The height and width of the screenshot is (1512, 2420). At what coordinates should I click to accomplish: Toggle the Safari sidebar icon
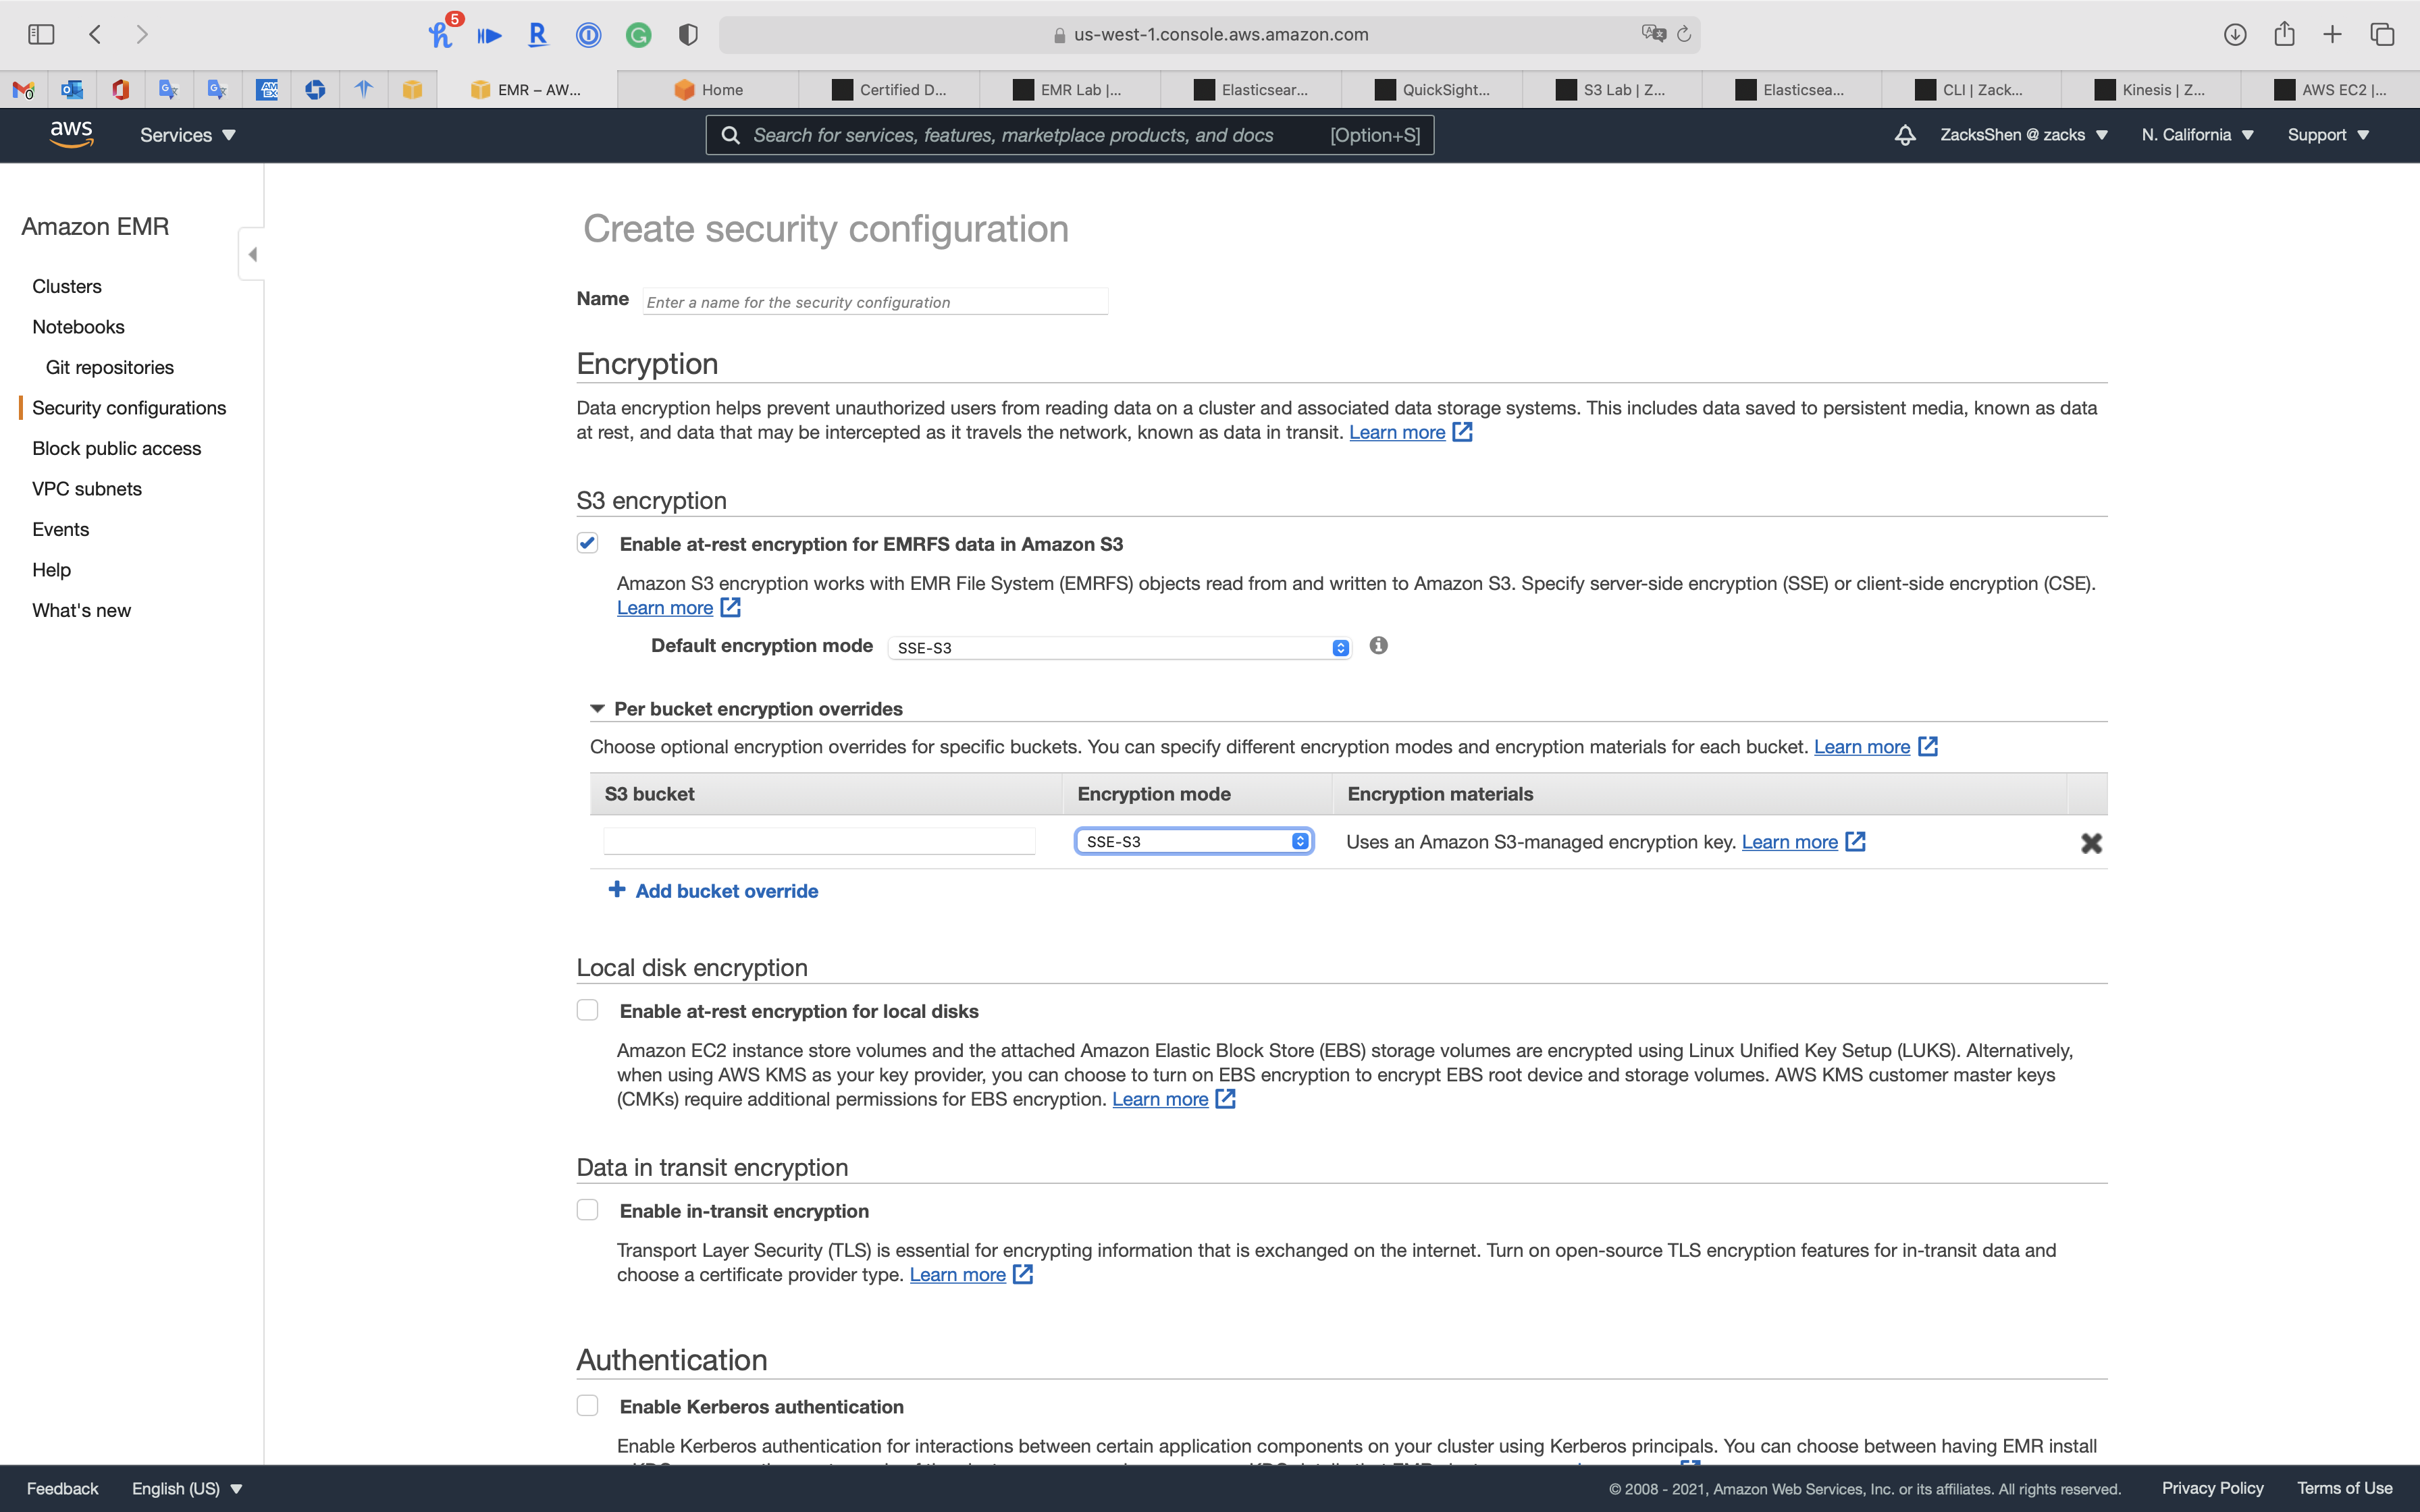[x=41, y=34]
